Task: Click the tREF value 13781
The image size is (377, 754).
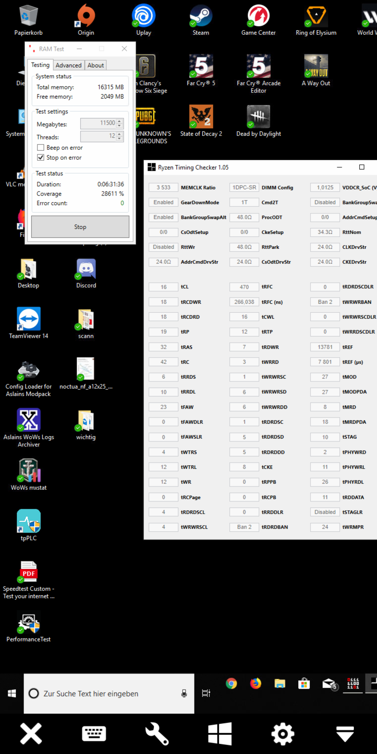Action: tap(325, 347)
